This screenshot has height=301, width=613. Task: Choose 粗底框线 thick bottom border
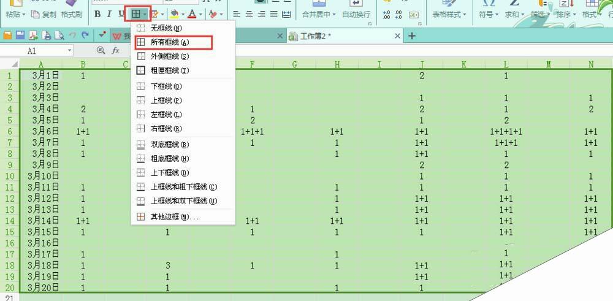point(183,159)
